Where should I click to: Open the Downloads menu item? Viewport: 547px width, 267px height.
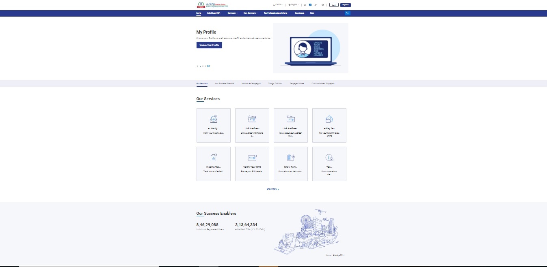tap(299, 13)
